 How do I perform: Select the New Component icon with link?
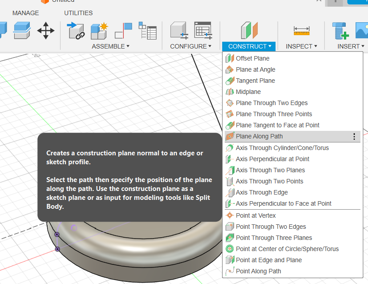tap(76, 31)
